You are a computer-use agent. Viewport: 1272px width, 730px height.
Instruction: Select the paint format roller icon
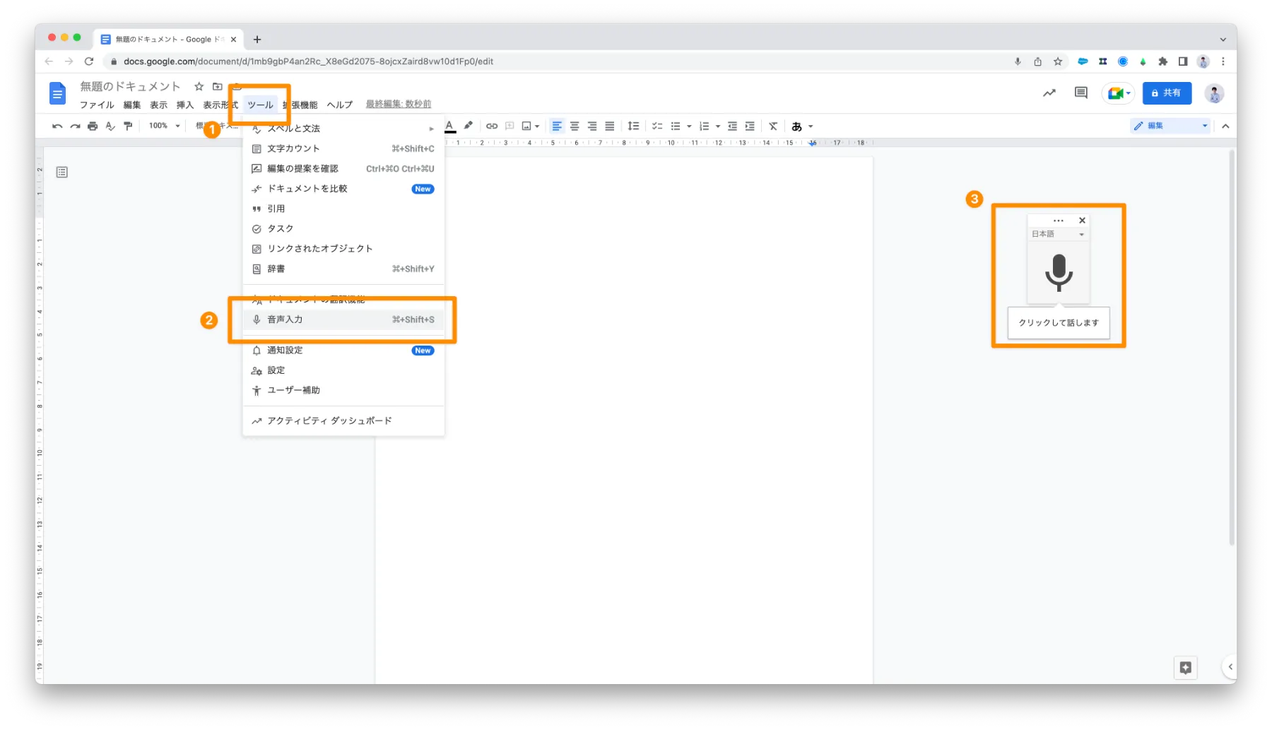(x=128, y=126)
